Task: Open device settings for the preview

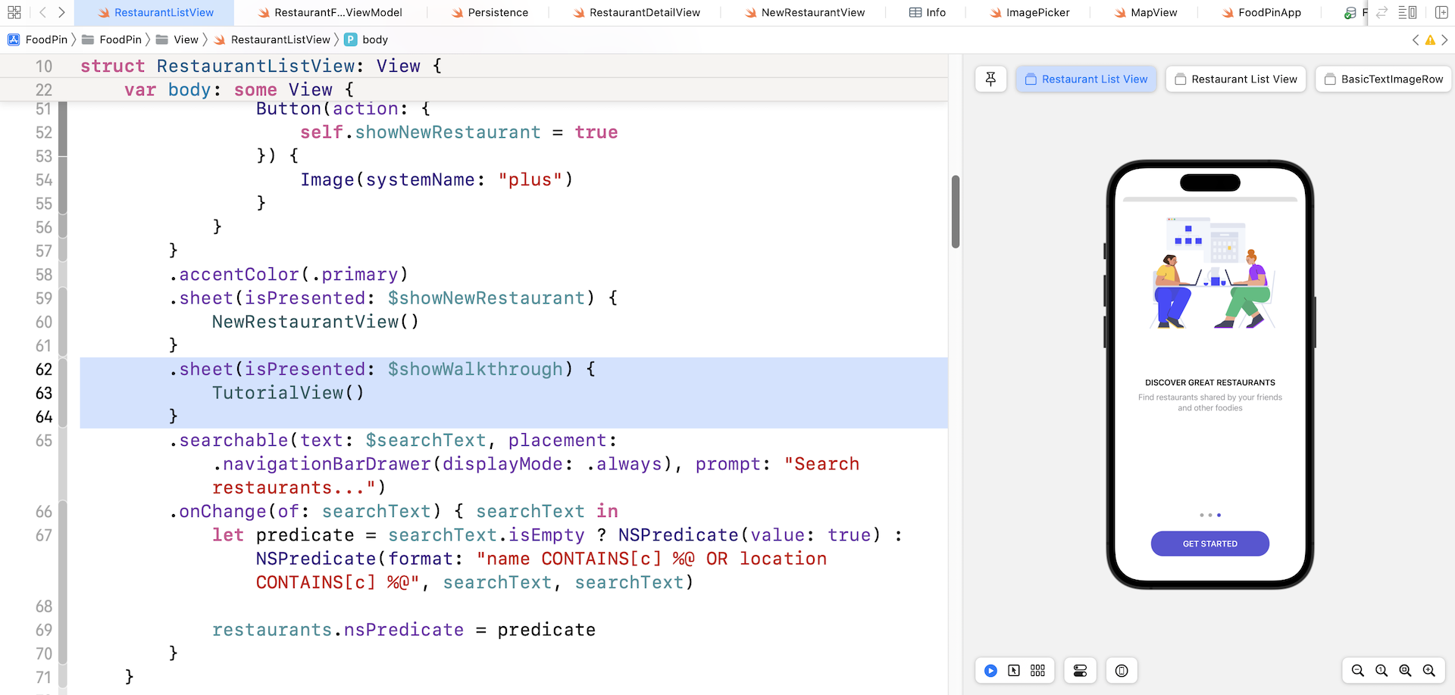Action: point(1080,670)
